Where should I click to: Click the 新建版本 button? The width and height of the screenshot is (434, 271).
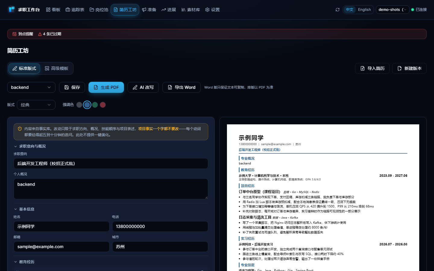(x=409, y=68)
